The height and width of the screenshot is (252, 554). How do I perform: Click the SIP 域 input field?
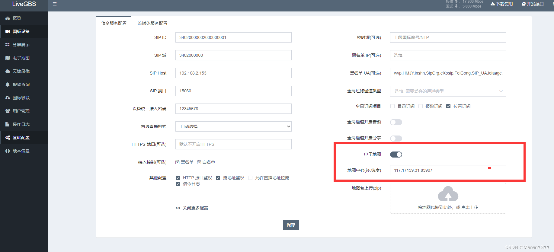[233, 55]
